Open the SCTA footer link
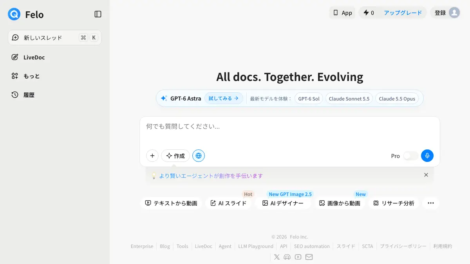This screenshot has width=470, height=264. (x=367, y=246)
